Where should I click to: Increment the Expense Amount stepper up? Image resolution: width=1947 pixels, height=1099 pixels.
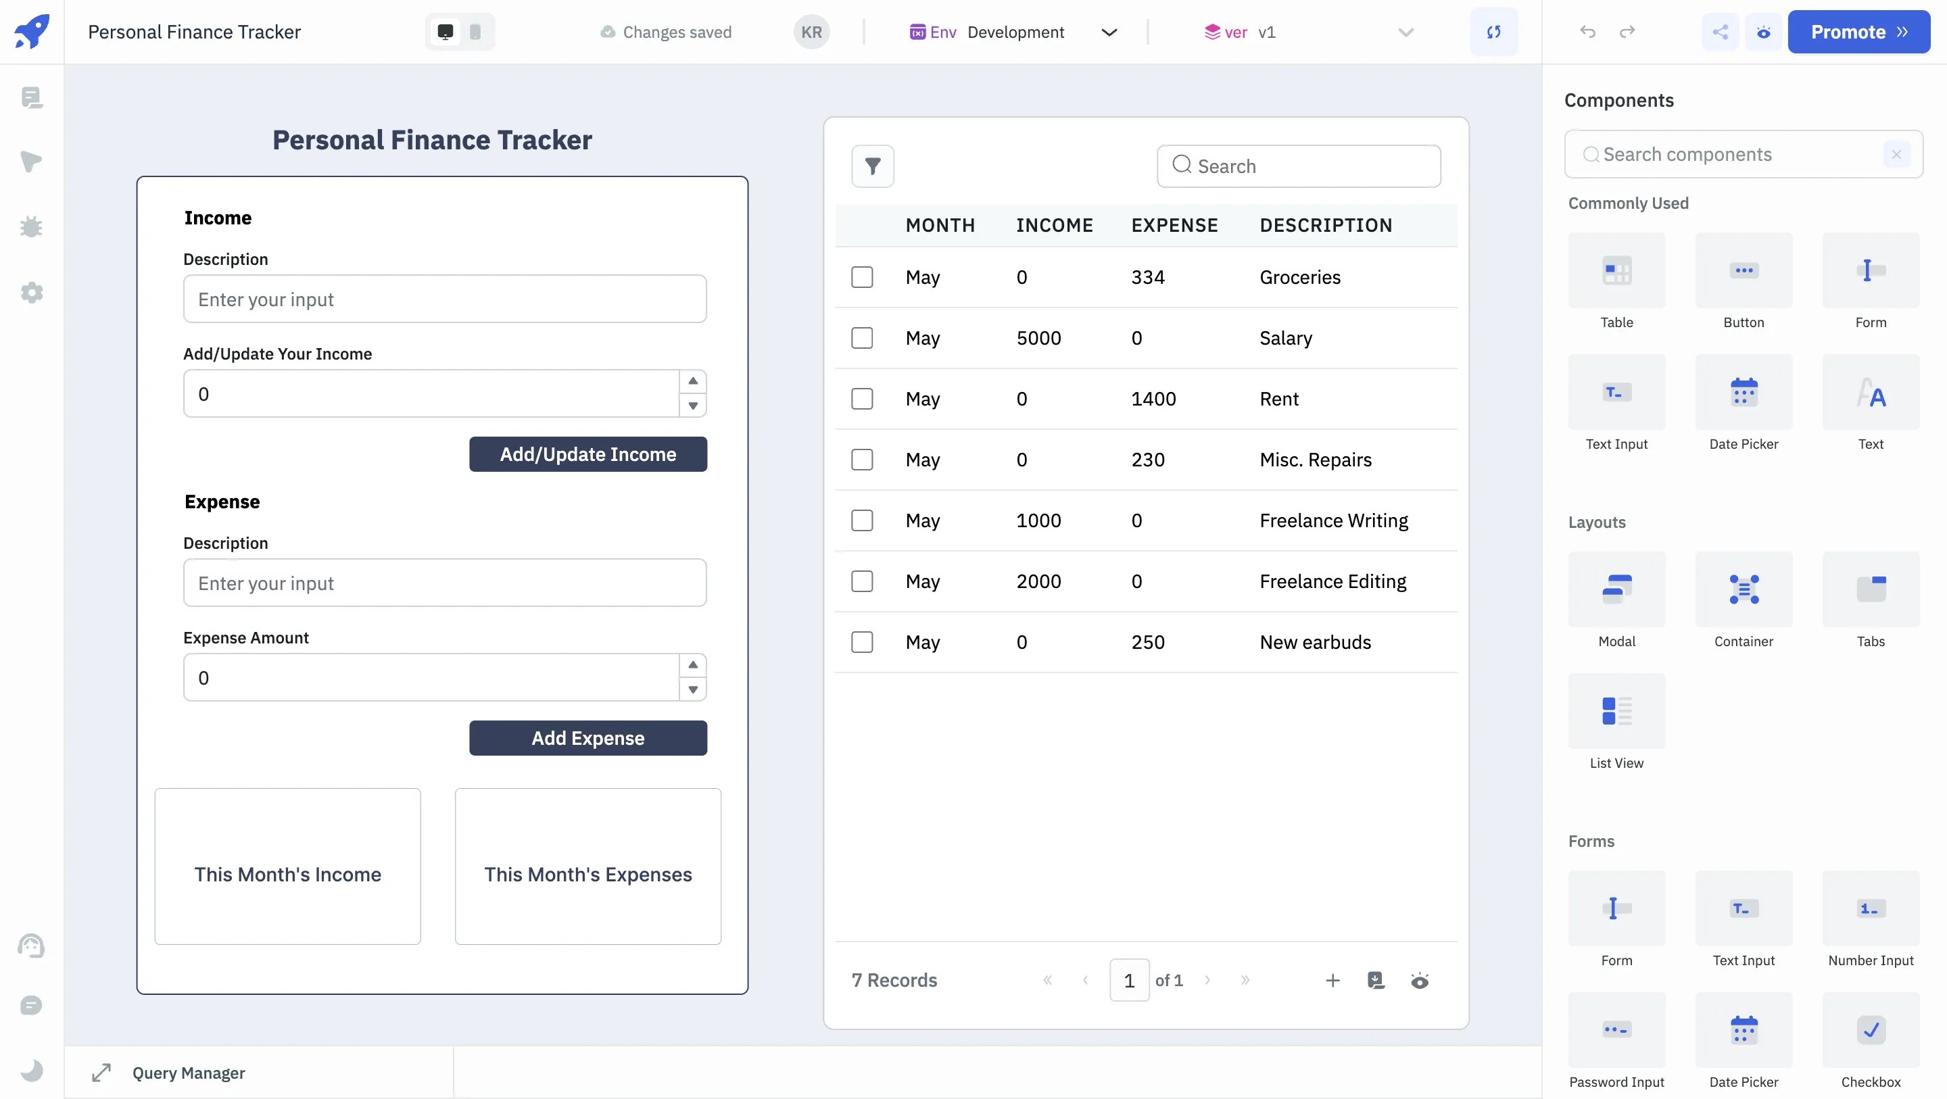(692, 665)
